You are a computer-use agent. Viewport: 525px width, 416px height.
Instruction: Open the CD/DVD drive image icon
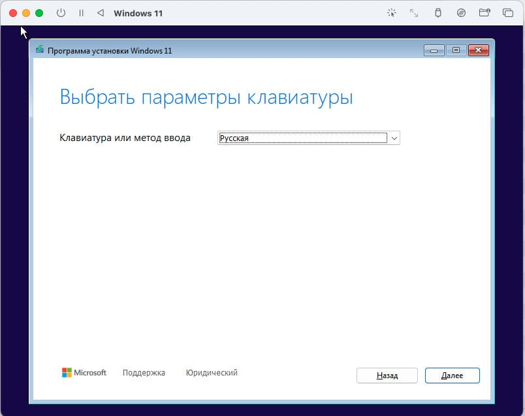[x=461, y=13]
